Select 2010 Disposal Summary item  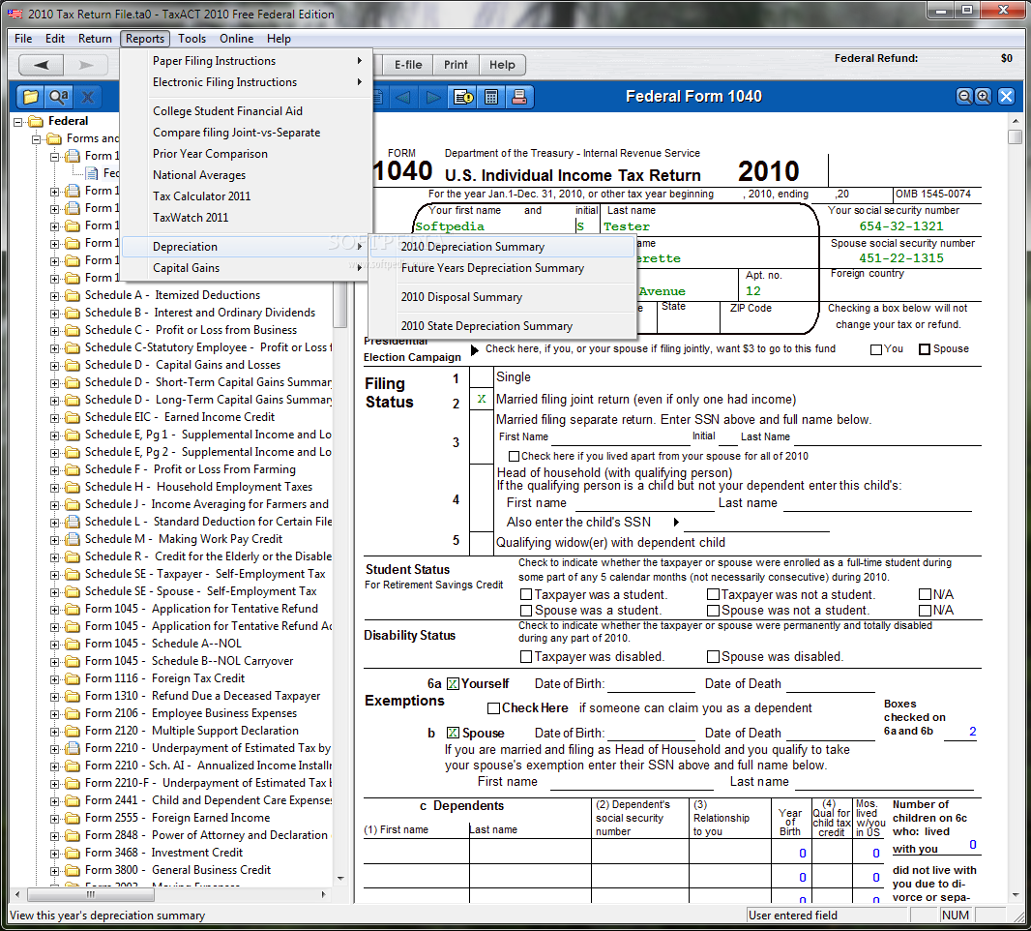pyautogui.click(x=502, y=297)
